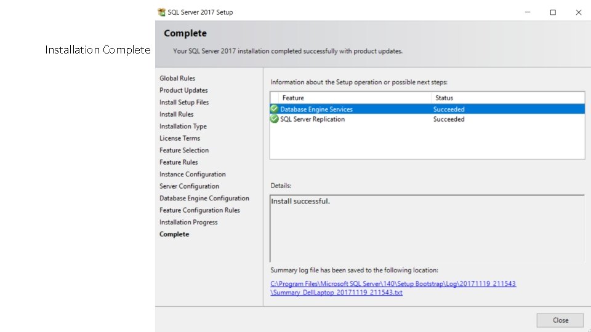Click green check icon beside SQL Server Replication
591x332 pixels.
click(275, 119)
